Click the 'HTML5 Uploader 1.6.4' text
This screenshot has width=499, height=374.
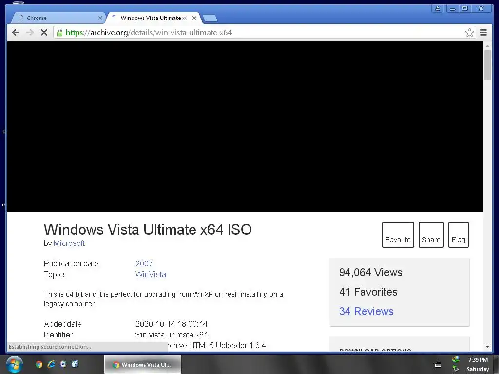click(227, 345)
